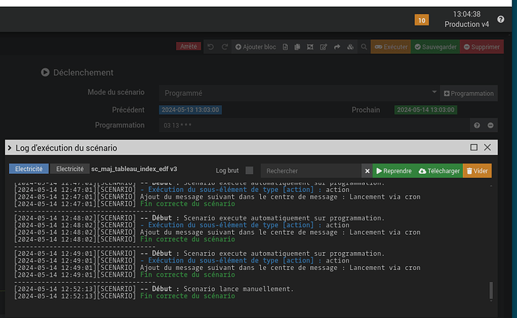Screen dimensions: 517x318
Task: Click the template cubes icon
Action: pos(351,46)
